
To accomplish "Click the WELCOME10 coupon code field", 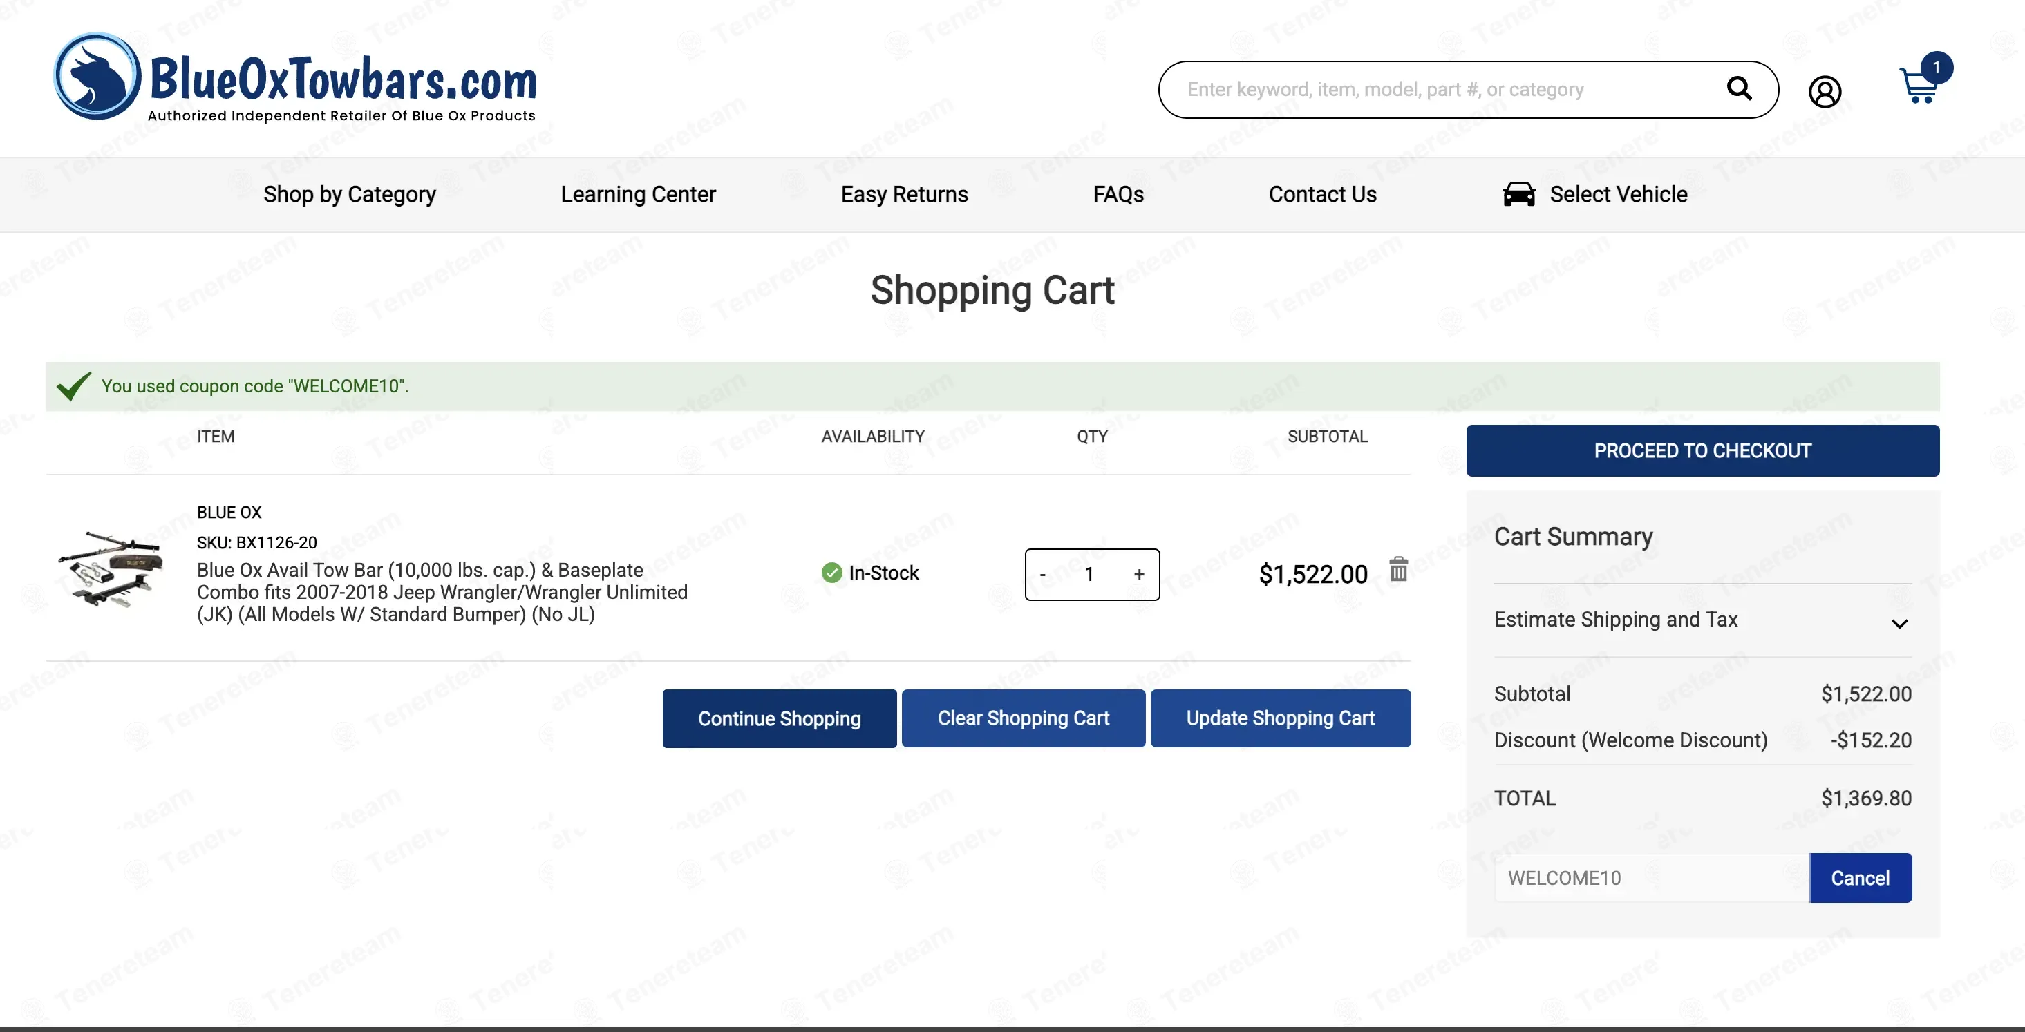I will 1651,878.
